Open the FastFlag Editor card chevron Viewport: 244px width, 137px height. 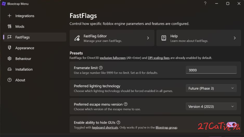[x=148, y=38]
